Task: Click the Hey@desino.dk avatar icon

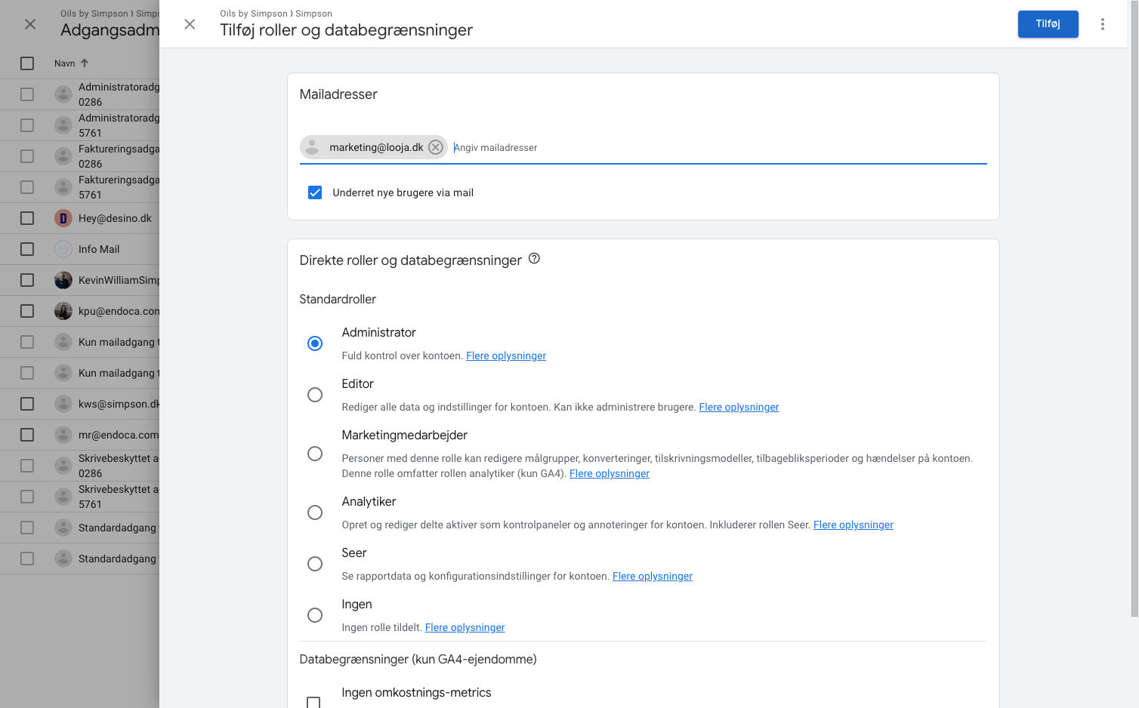Action: [x=63, y=218]
